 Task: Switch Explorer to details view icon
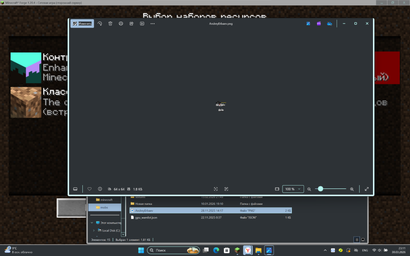(357, 240)
